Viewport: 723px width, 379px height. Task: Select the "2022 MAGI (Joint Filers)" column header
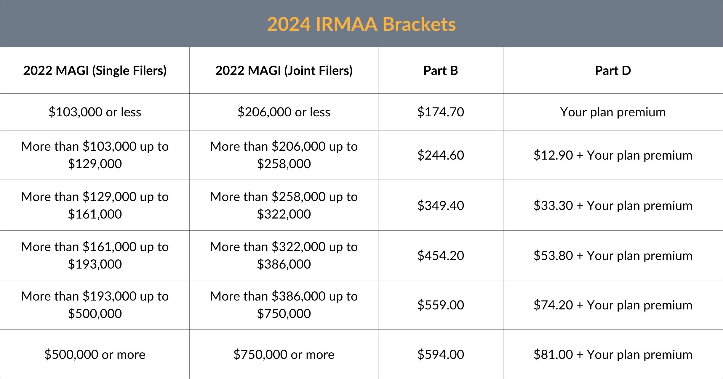pos(284,70)
